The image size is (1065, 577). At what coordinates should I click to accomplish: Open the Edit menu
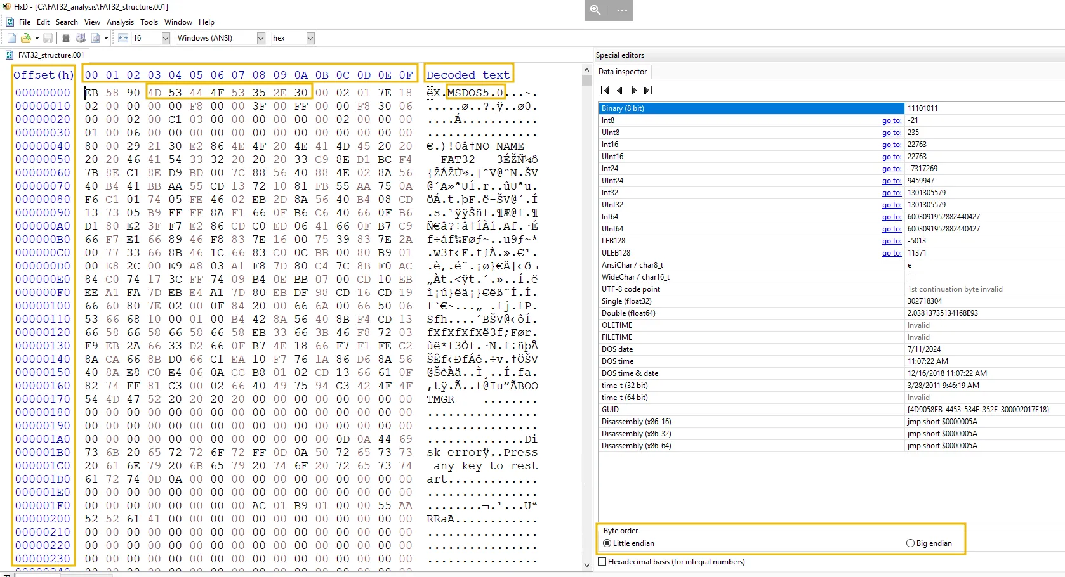[x=43, y=22]
